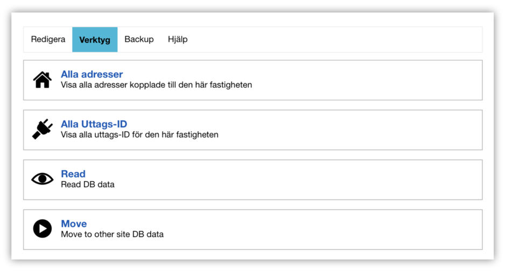Click the Move title link
Image resolution: width=506 pixels, height=272 pixels.
[x=74, y=224]
